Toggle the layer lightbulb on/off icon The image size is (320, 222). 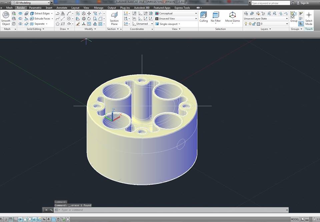pos(246,24)
